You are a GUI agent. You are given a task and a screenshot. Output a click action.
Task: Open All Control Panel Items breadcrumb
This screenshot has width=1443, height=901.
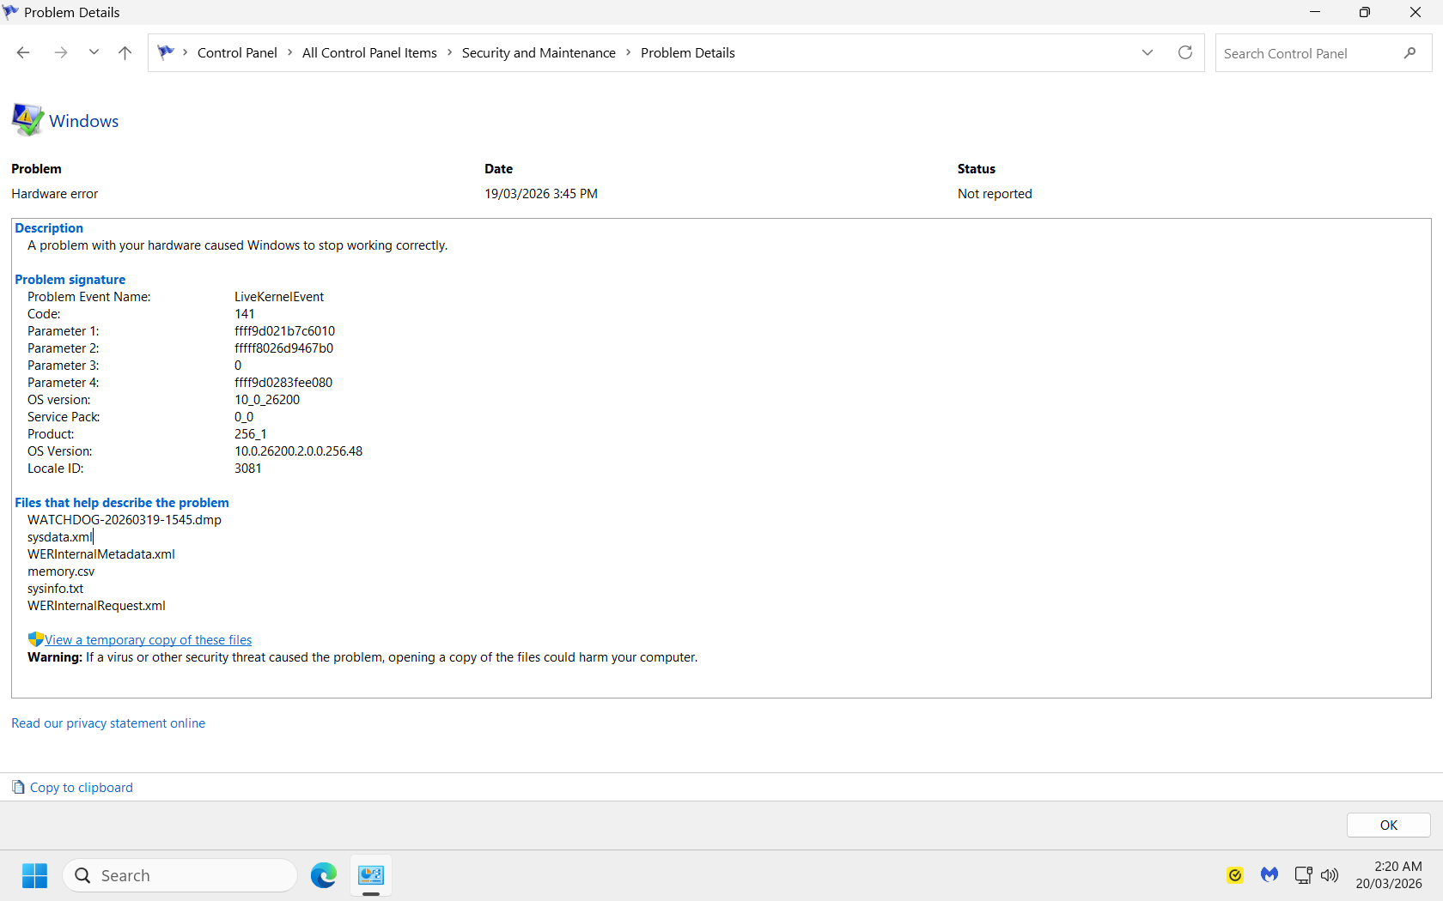369,52
